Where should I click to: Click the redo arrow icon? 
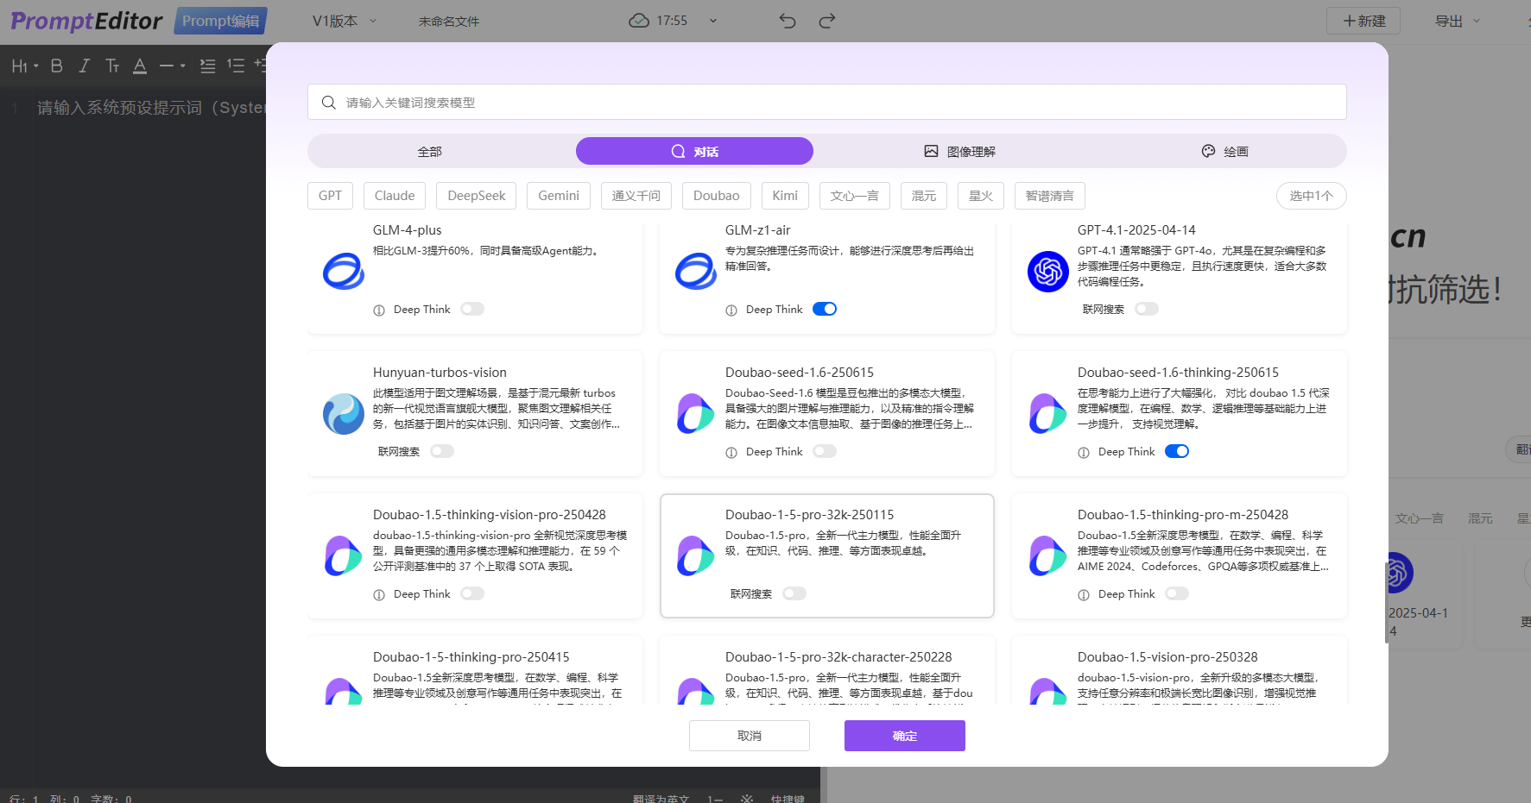click(x=826, y=21)
